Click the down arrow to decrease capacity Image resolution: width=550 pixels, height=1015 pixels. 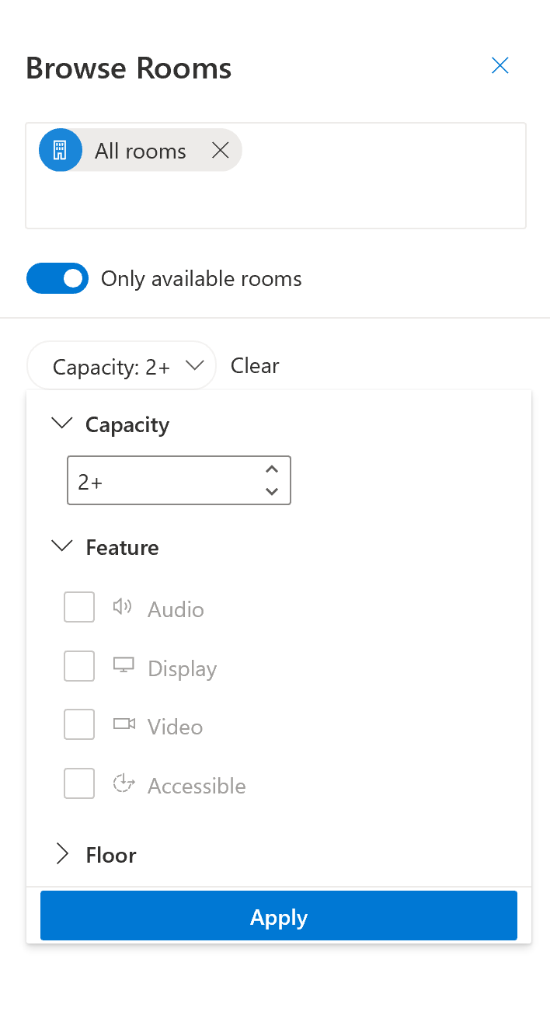click(x=272, y=492)
